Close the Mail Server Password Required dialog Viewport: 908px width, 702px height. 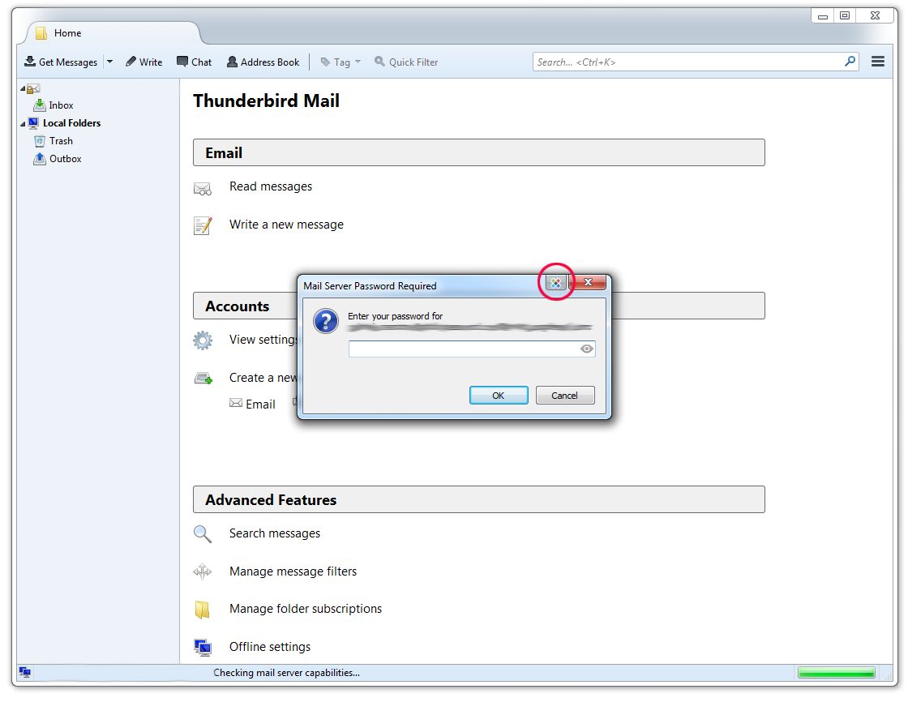pos(588,283)
